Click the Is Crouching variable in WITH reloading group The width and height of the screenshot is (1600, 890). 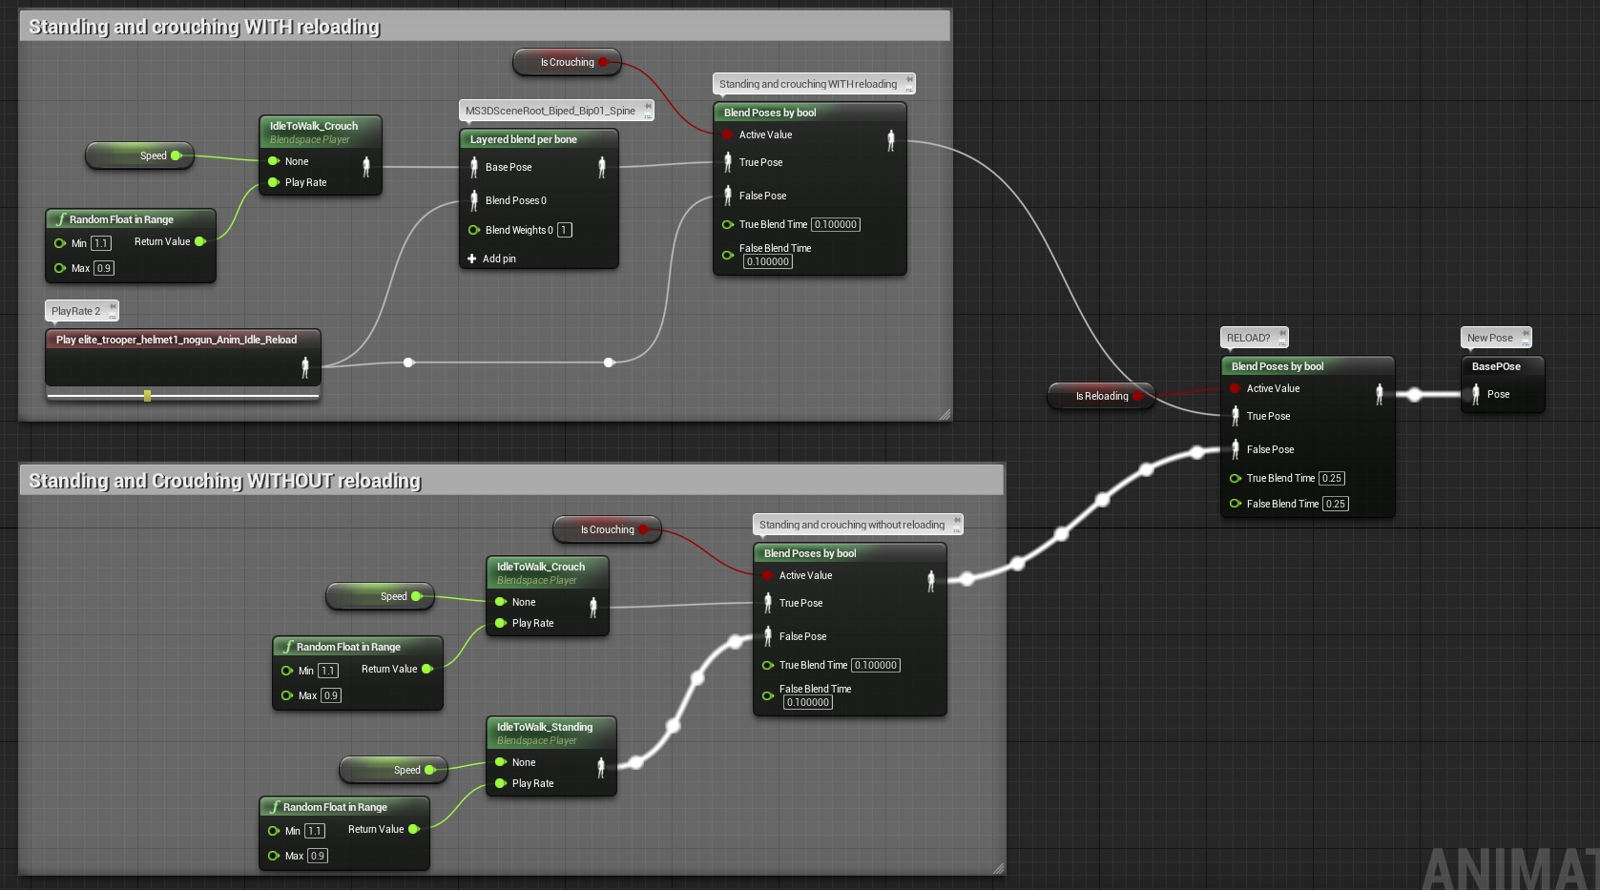pos(567,62)
